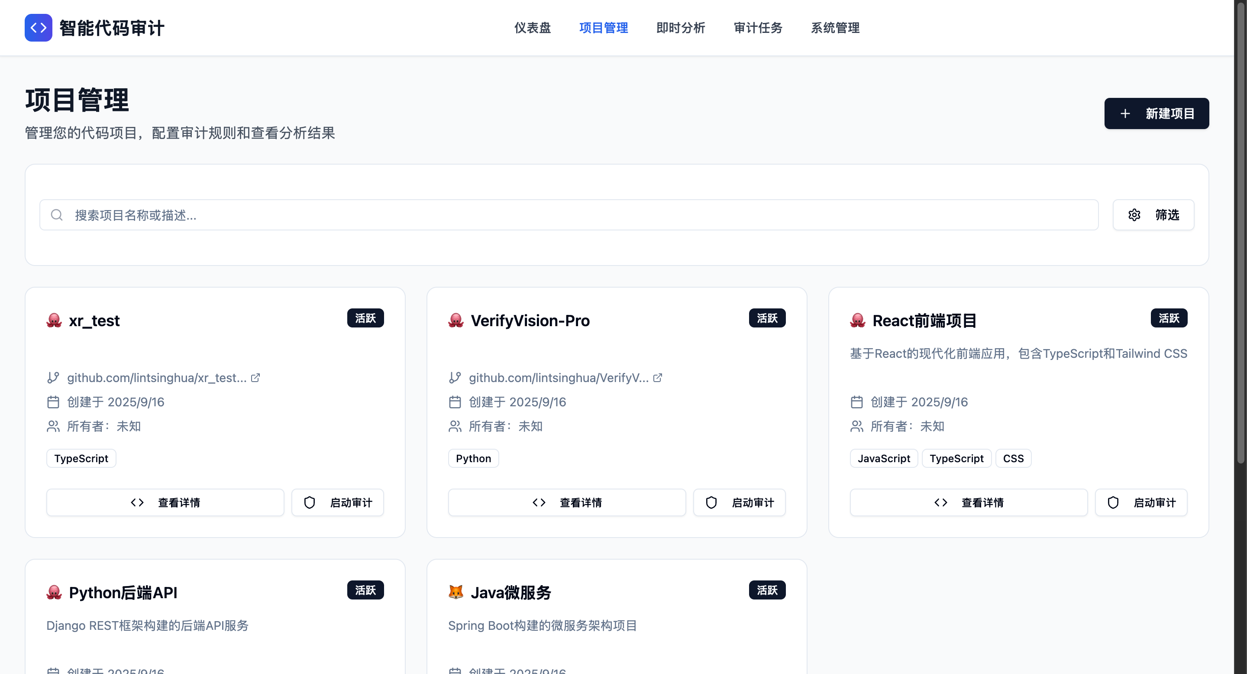Click the git branch icon beside VerifyVision-Pro link
Screen dimensions: 1247x674
[454, 378]
